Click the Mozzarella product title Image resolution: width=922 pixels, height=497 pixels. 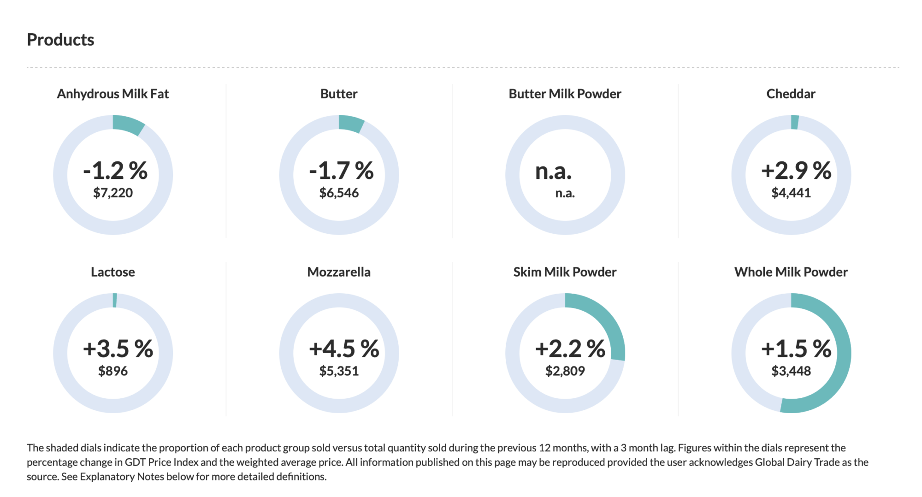point(339,272)
